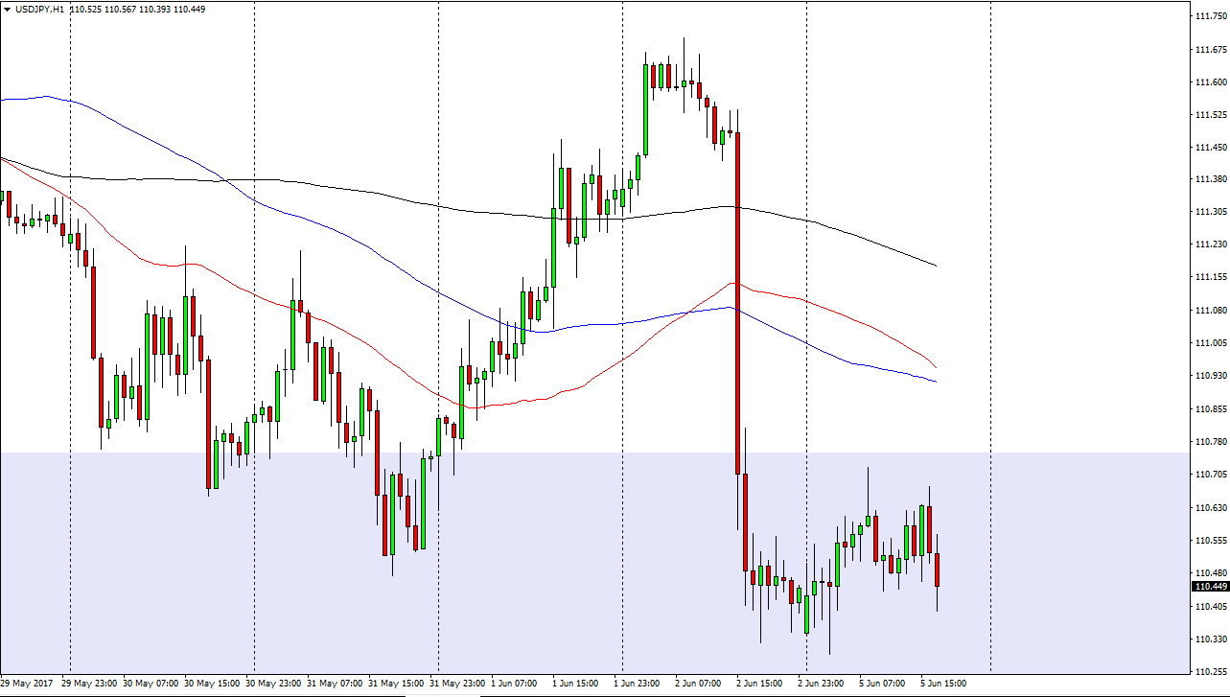
Task: Select the last red candle on the chart
Action: tap(937, 569)
